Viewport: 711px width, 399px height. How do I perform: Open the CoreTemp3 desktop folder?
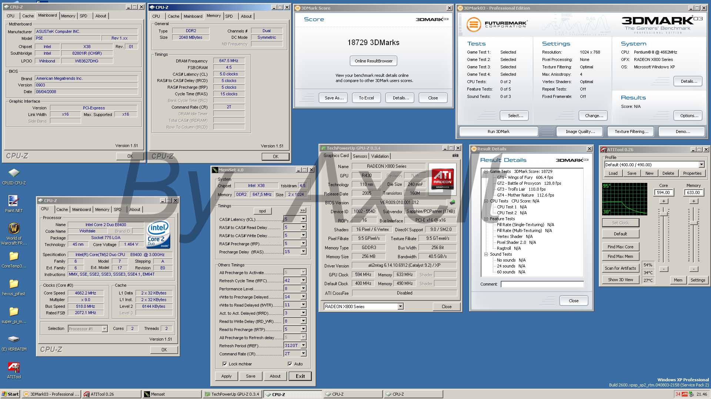tap(14, 259)
